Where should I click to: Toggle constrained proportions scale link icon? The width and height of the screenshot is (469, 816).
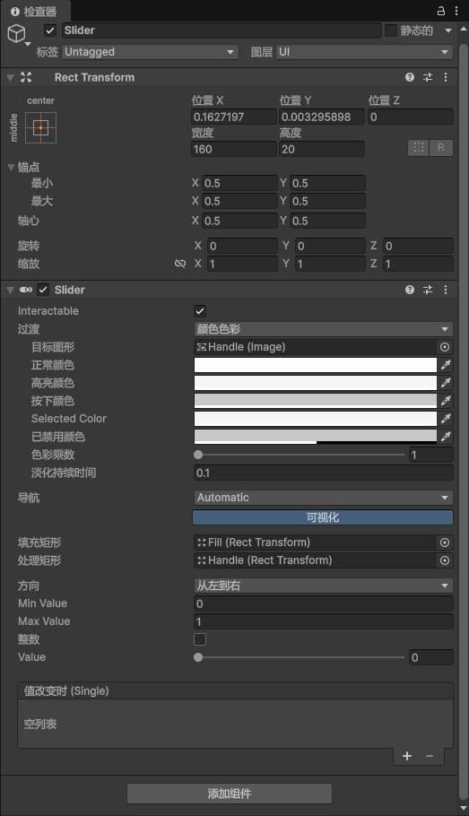click(x=180, y=264)
